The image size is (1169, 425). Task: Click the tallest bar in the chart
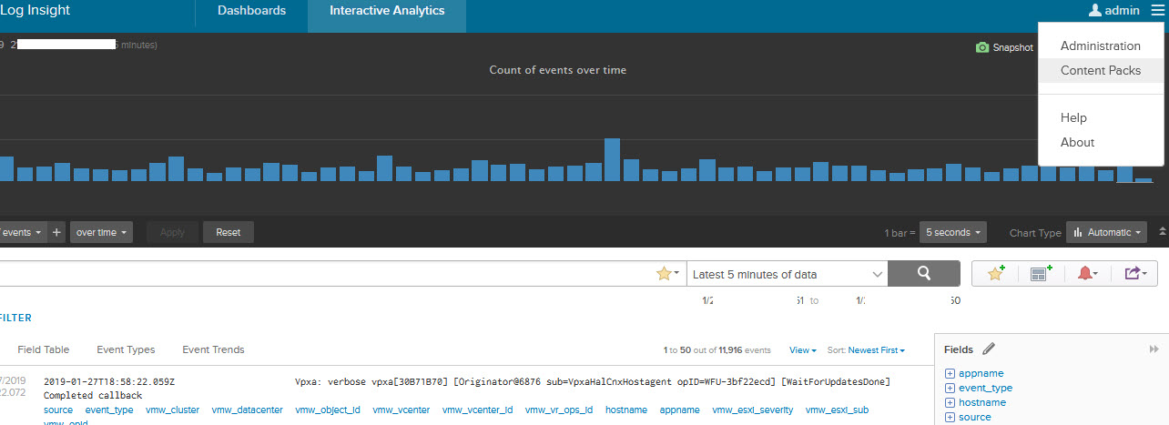pos(612,160)
